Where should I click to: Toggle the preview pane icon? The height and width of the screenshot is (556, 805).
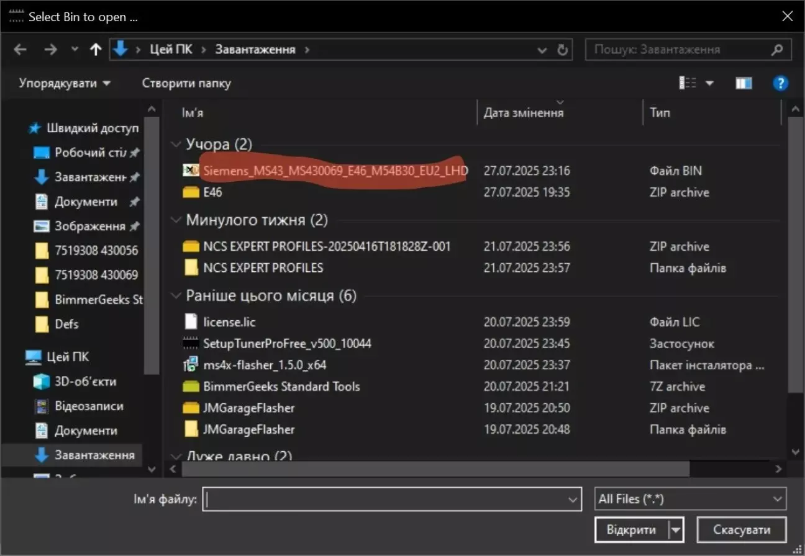coord(744,83)
